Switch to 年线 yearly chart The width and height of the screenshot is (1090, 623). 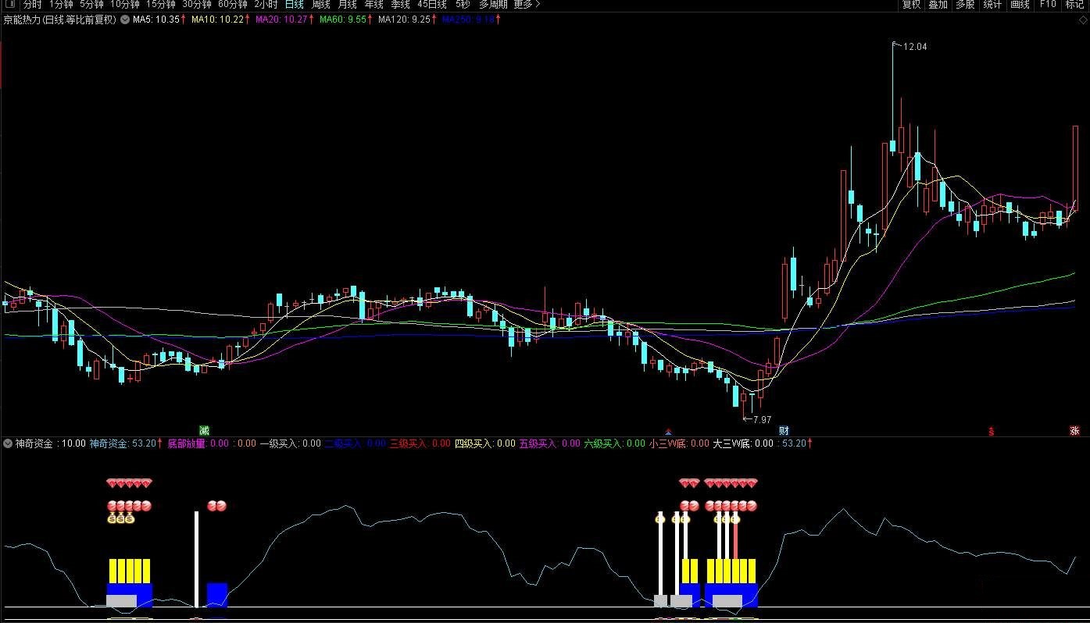tap(373, 5)
